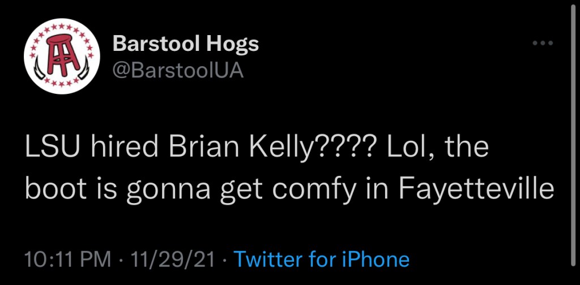580x285 pixels.
Task: Click the word iPhone in the source label
Action: (375, 260)
